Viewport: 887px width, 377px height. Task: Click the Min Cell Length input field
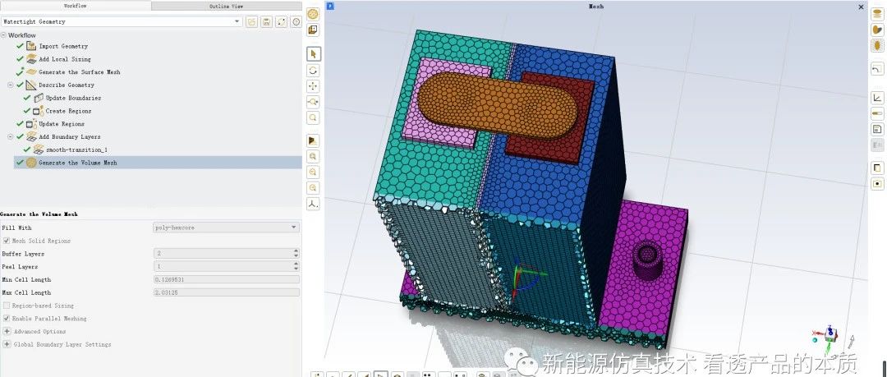[x=226, y=280]
